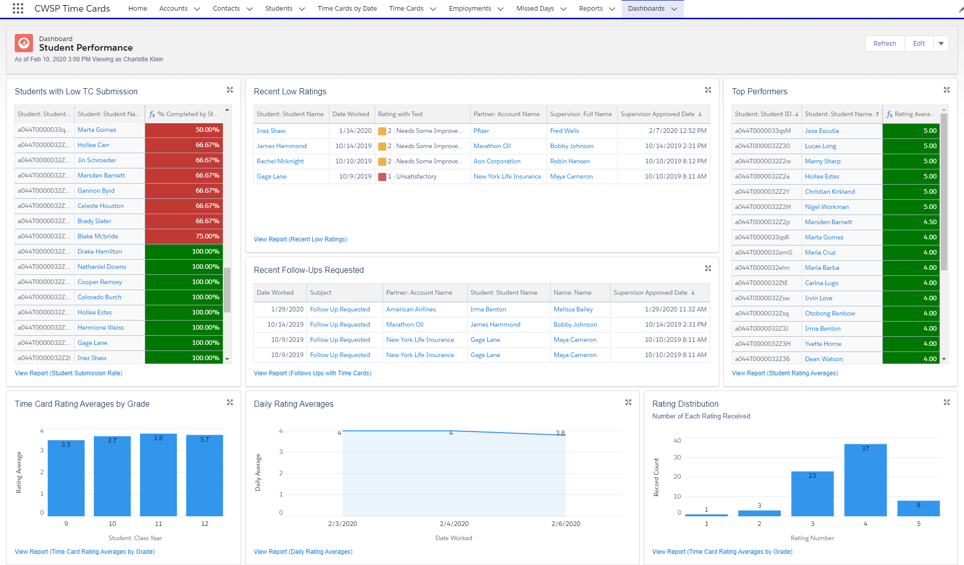Image resolution: width=964 pixels, height=565 pixels.
Task: Click the Rating Average formula column header
Action: 911,114
